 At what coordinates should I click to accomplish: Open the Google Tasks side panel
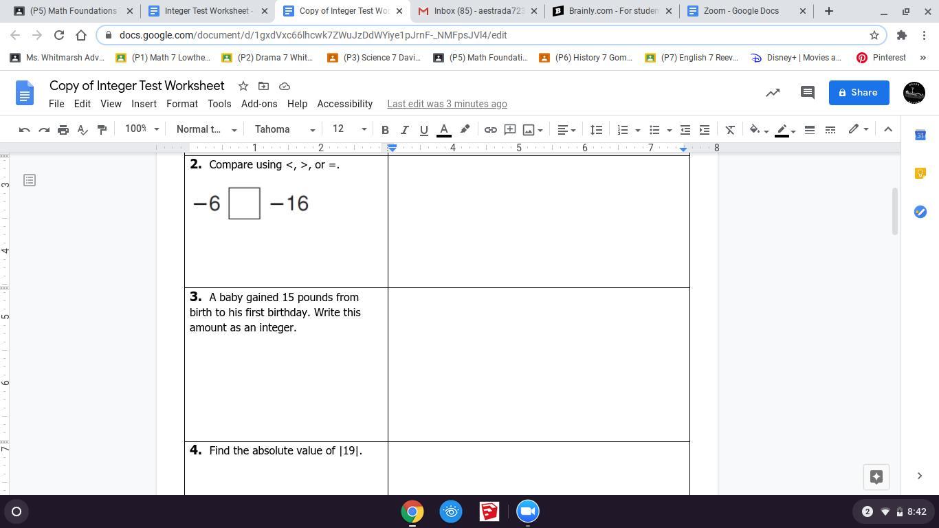click(x=920, y=212)
